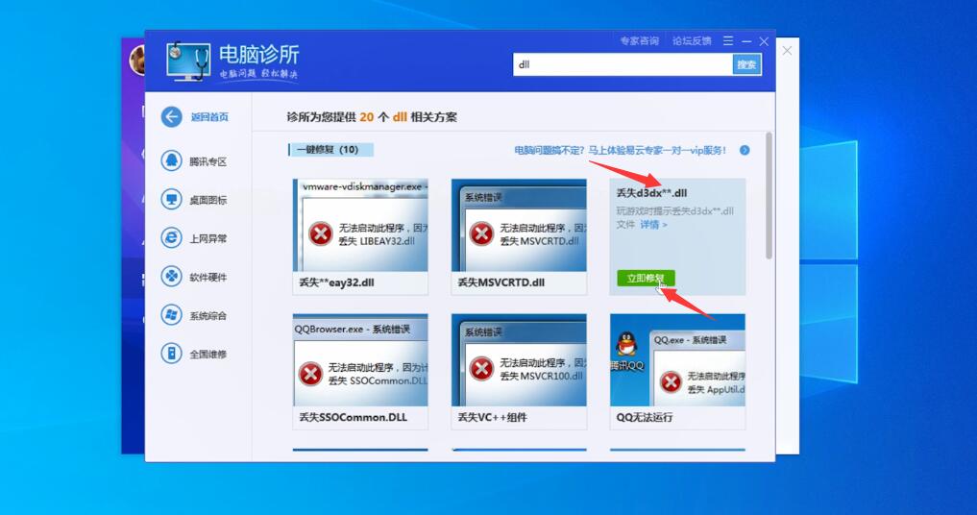
Task: Minimize the 电脑诊所 window
Action: [x=746, y=41]
